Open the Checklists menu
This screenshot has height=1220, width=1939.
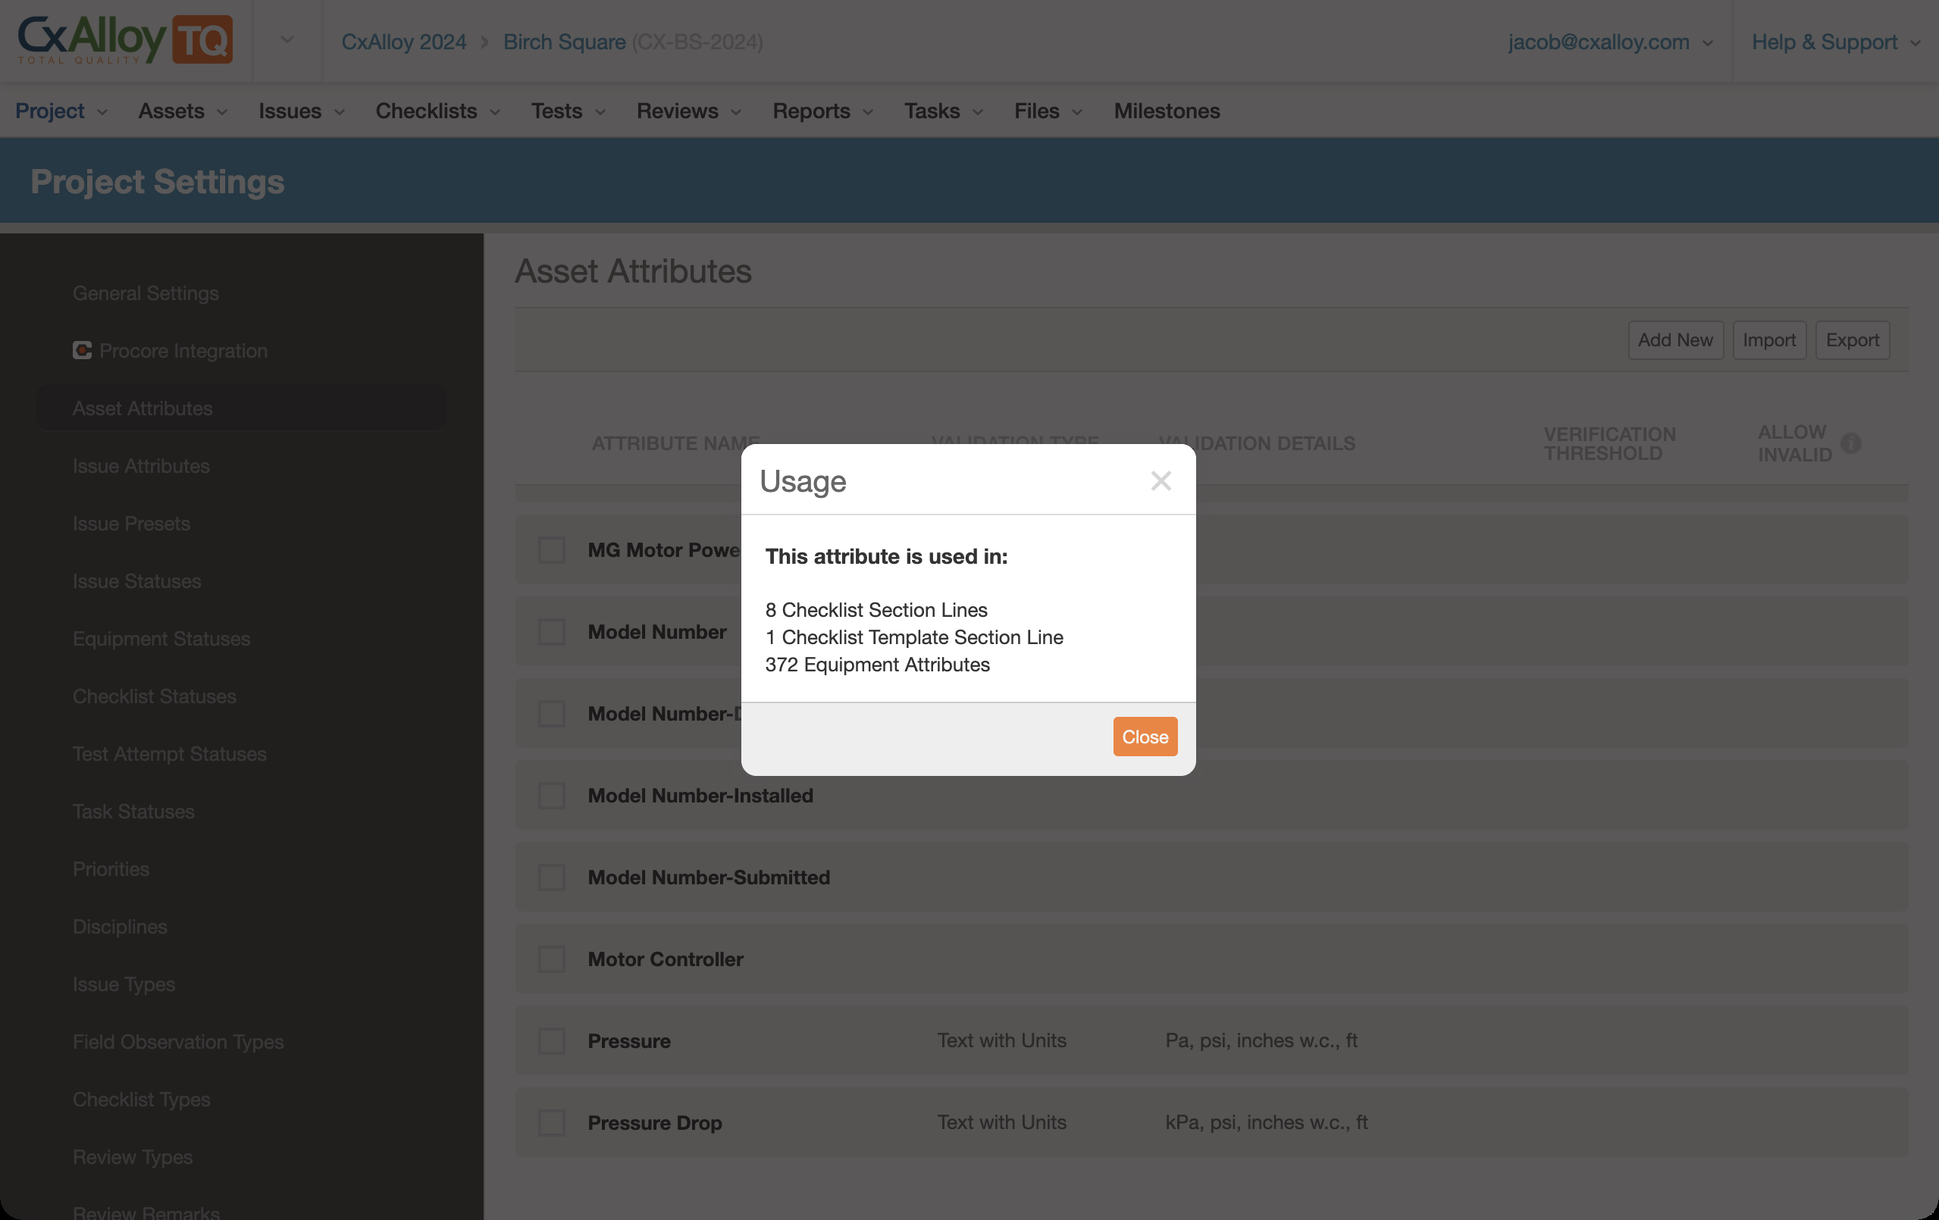437,110
